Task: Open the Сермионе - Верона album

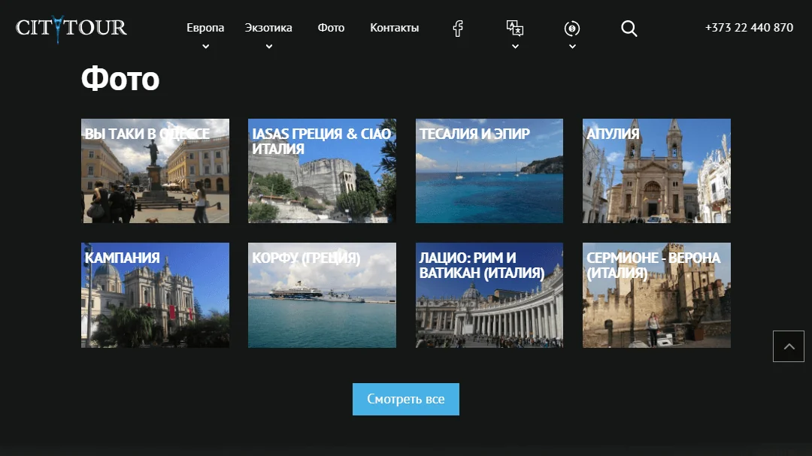Action: tap(656, 295)
